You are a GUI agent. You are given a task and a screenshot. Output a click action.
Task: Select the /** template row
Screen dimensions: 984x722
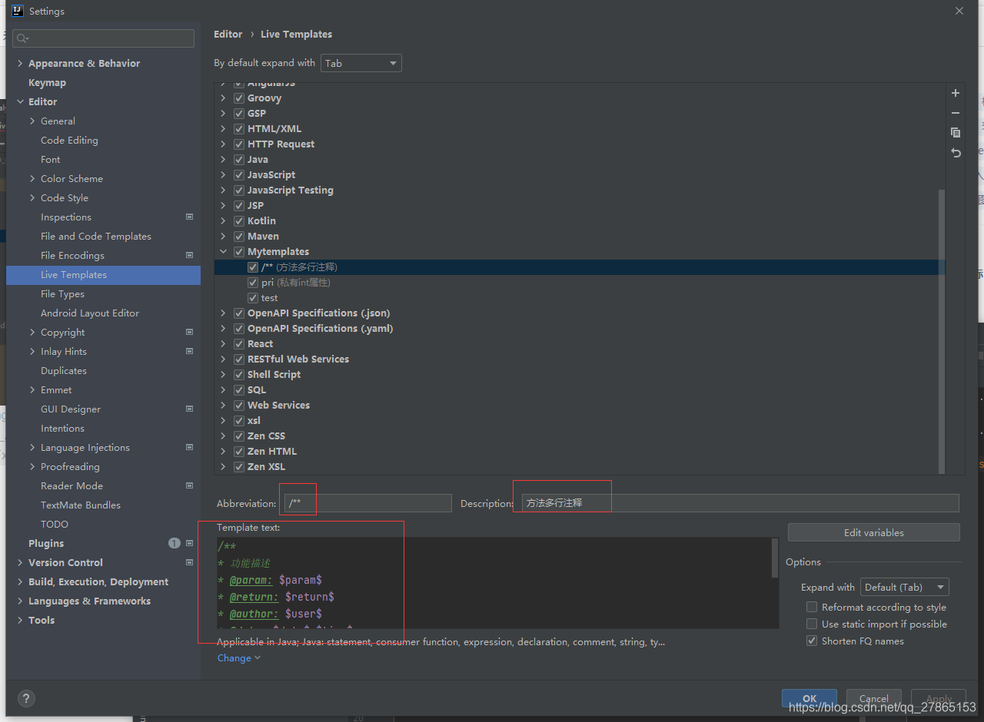579,267
